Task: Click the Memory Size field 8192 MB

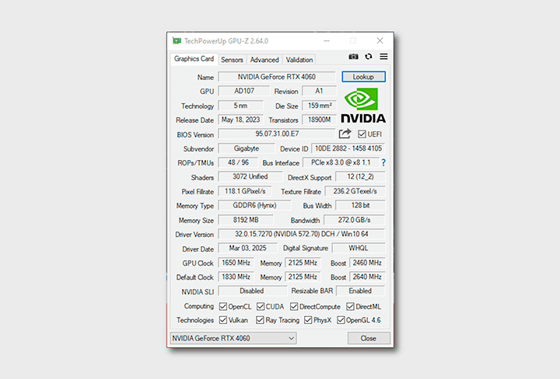Action: 246,220
